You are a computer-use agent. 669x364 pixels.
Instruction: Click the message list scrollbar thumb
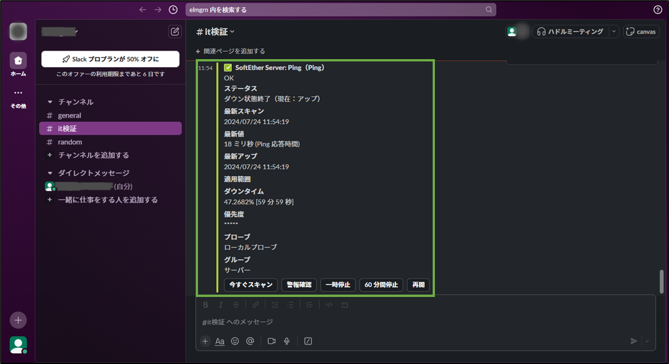click(x=662, y=281)
